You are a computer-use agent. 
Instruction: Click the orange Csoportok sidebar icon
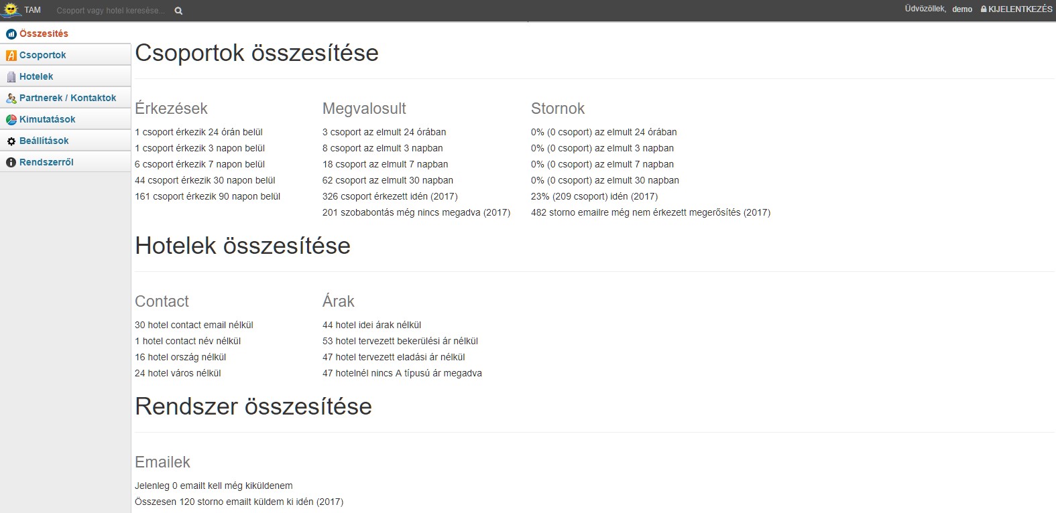(11, 56)
